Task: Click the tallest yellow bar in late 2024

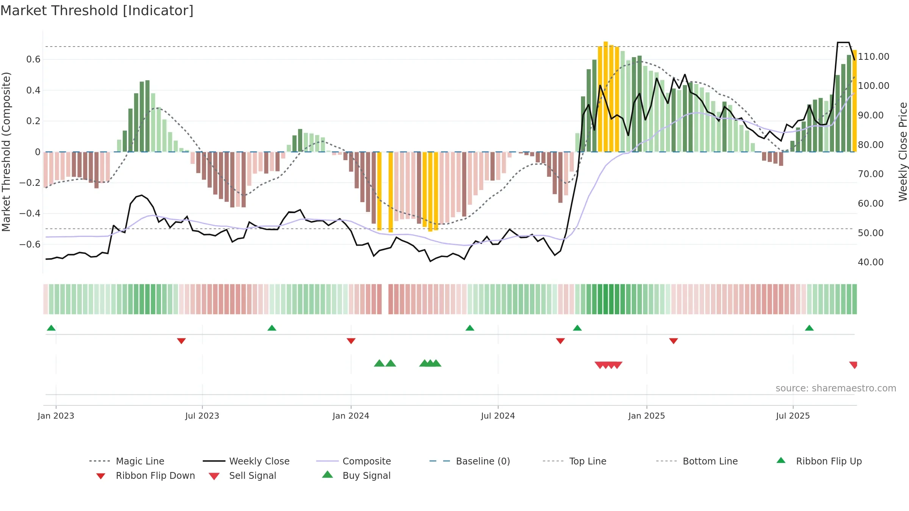Action: pyautogui.click(x=606, y=97)
